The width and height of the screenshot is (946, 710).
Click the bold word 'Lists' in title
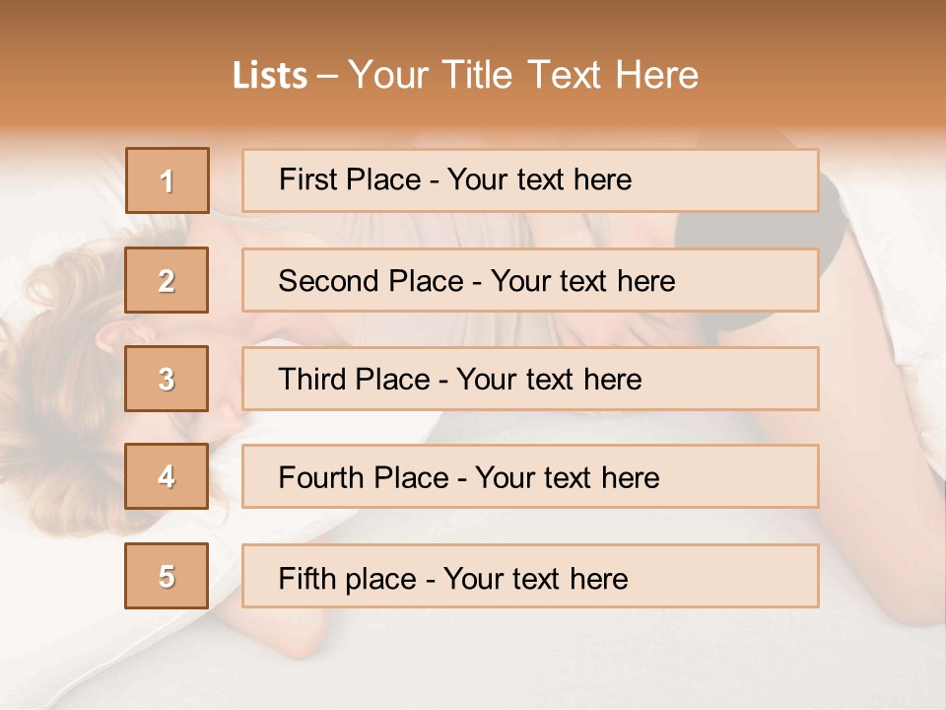pos(270,76)
